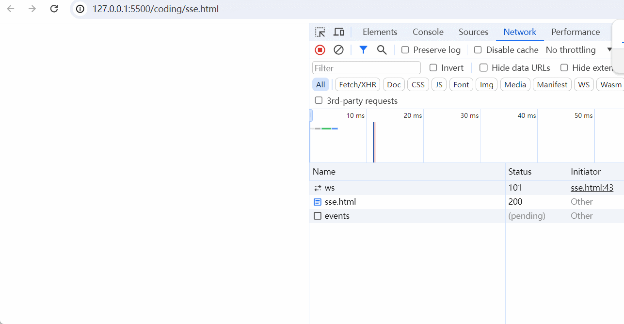Sort by Status column header
Screen dimensions: 624x324
click(x=537, y=172)
